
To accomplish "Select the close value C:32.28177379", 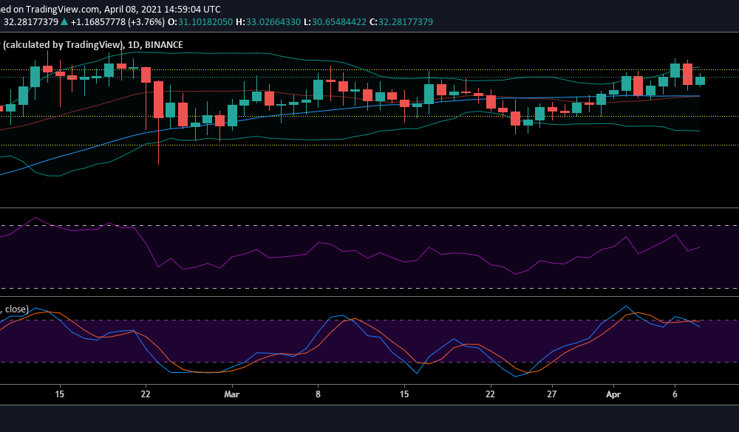I will pyautogui.click(x=401, y=22).
